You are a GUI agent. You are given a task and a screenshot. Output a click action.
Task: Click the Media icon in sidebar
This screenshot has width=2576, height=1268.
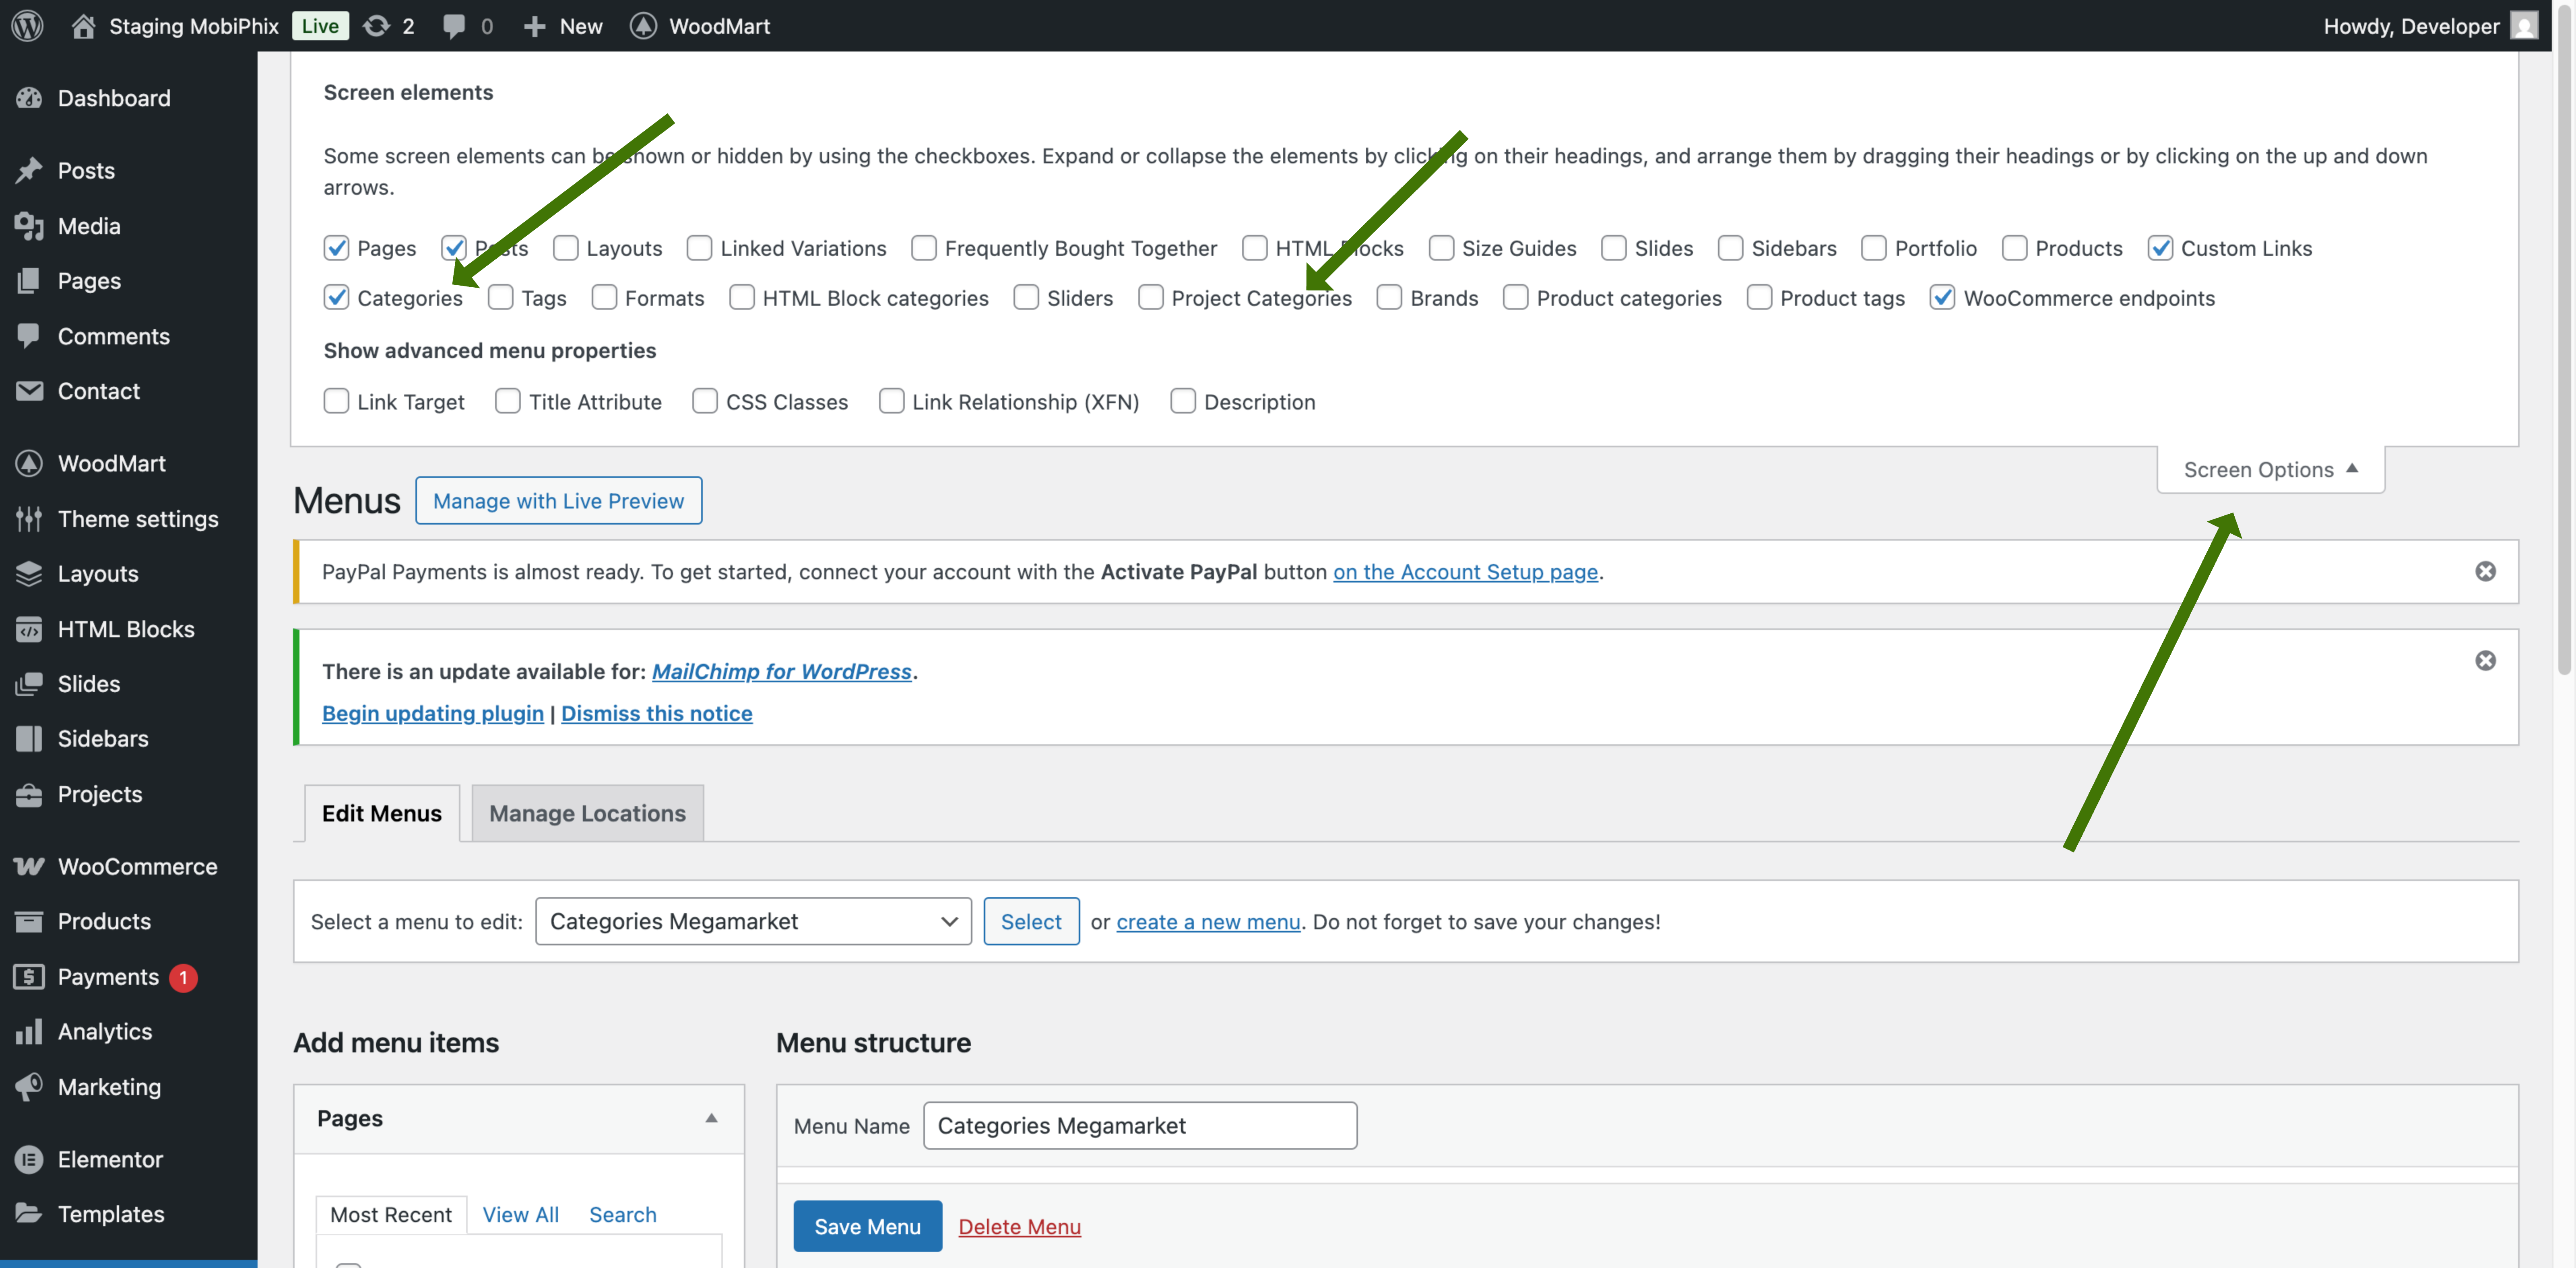coord(29,226)
